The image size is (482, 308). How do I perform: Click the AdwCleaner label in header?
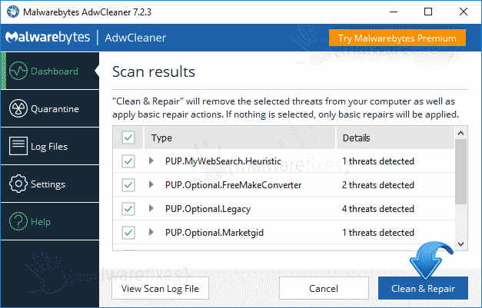point(135,38)
